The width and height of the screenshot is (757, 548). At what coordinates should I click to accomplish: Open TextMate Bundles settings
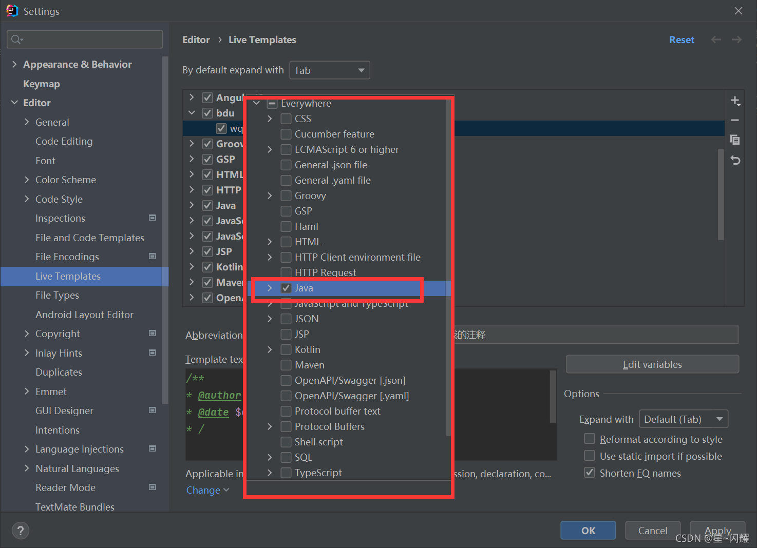click(75, 506)
